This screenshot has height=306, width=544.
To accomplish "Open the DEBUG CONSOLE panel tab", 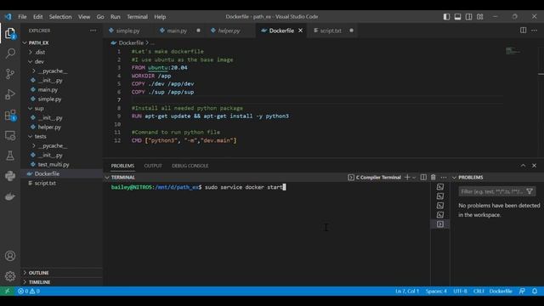I will 190,166.
